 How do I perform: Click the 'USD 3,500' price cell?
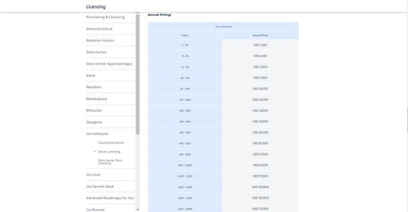coord(261,67)
